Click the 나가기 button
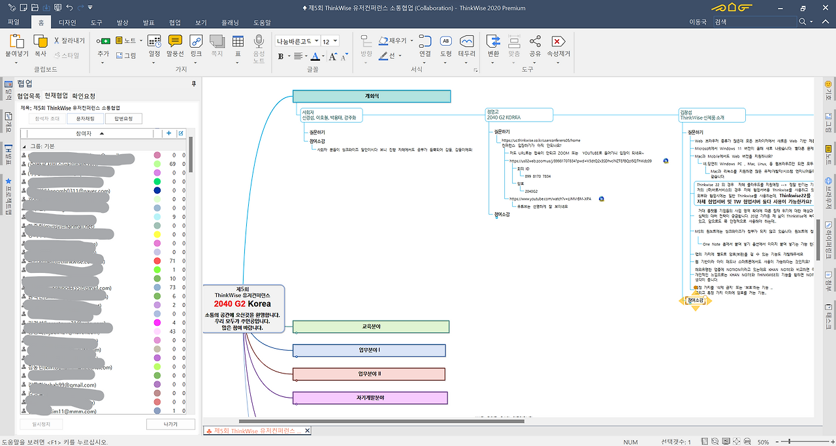 point(170,424)
